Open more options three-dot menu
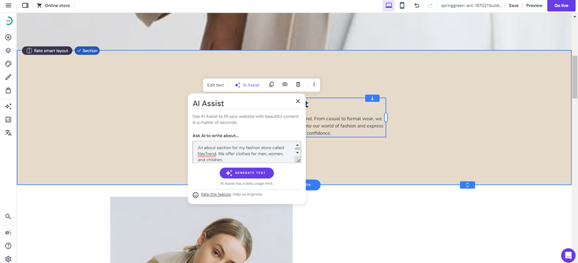Image resolution: width=578 pixels, height=263 pixels. [314, 84]
